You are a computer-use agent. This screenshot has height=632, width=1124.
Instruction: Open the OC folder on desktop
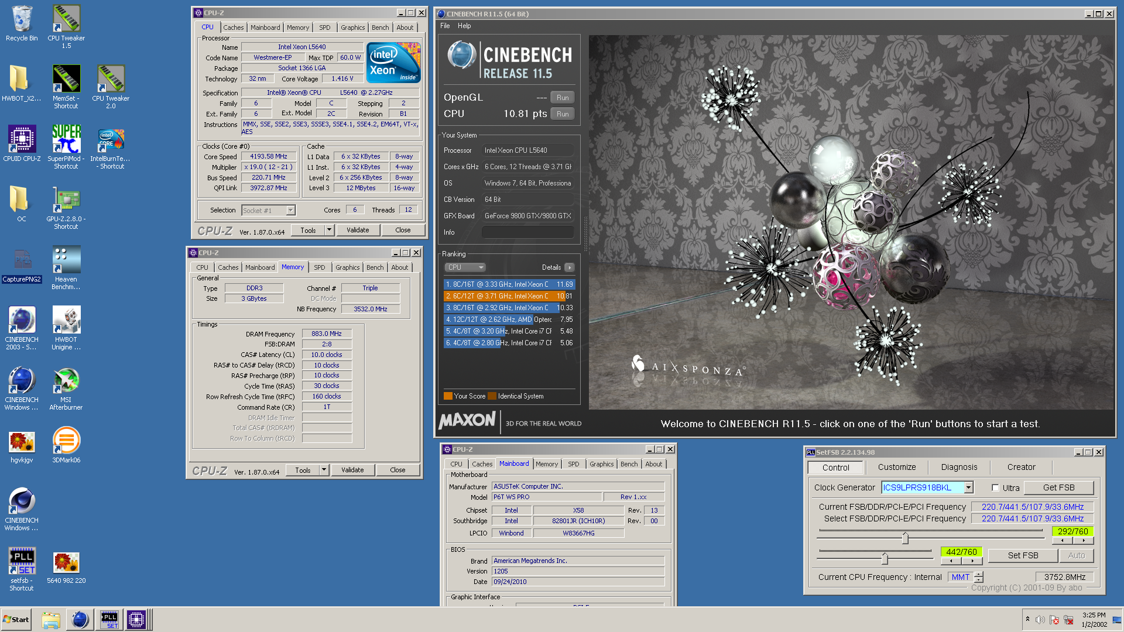point(22,204)
